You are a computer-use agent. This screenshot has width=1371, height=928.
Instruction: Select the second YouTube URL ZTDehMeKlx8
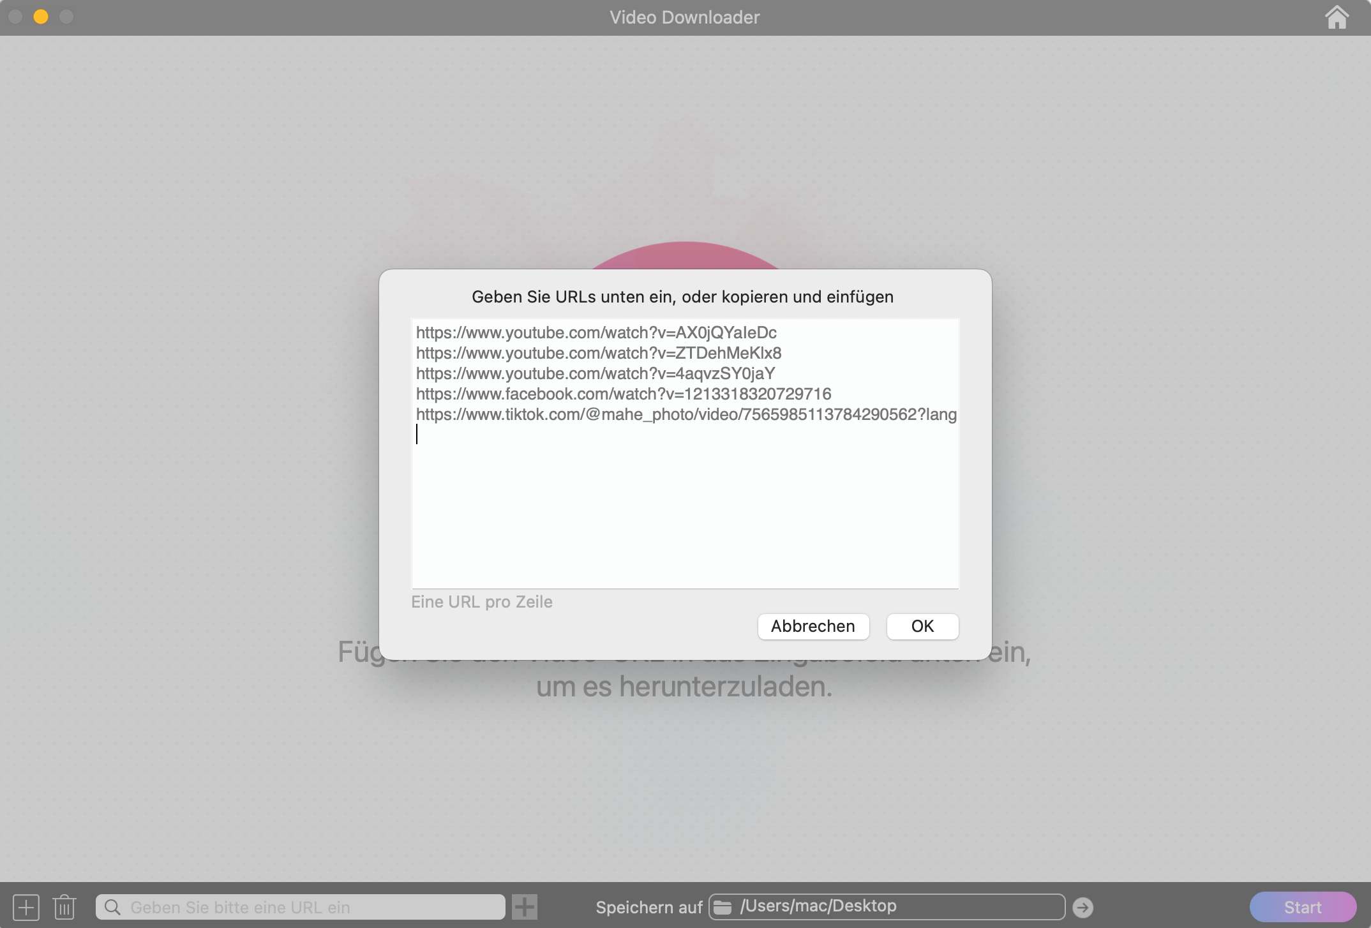599,353
